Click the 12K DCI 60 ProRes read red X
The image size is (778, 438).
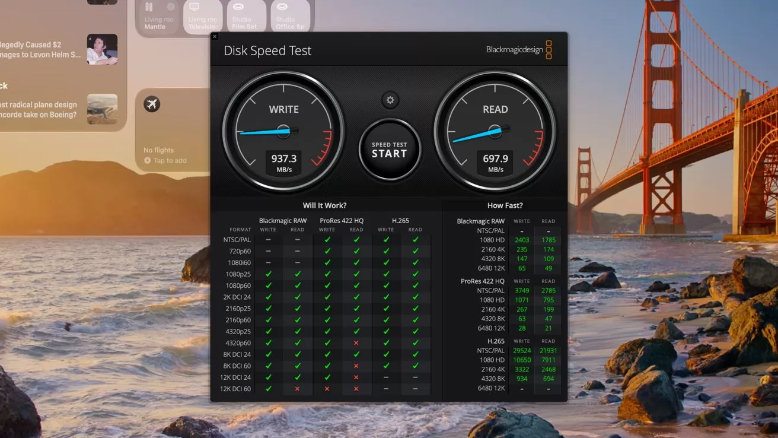356,389
